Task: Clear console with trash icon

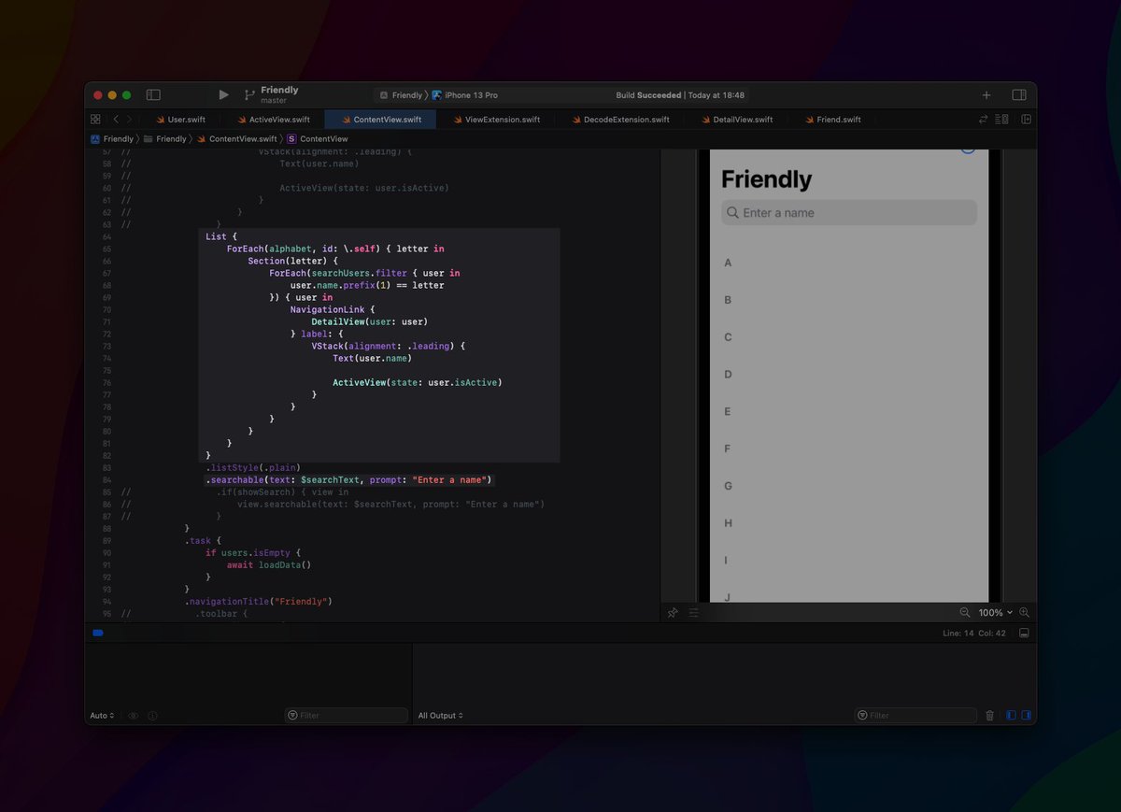Action: [x=990, y=716]
